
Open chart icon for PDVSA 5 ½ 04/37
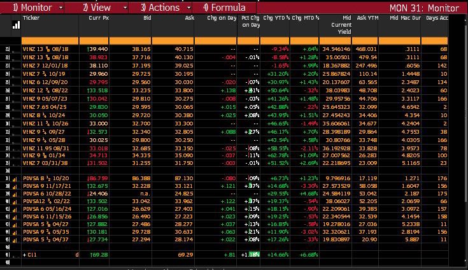pos(14,240)
